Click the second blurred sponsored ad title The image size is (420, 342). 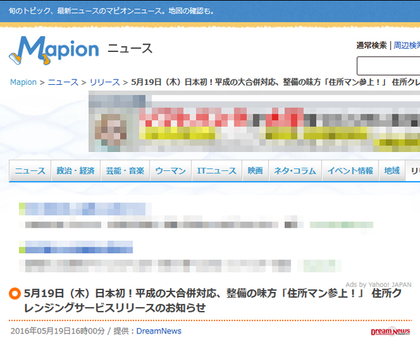(x=76, y=247)
